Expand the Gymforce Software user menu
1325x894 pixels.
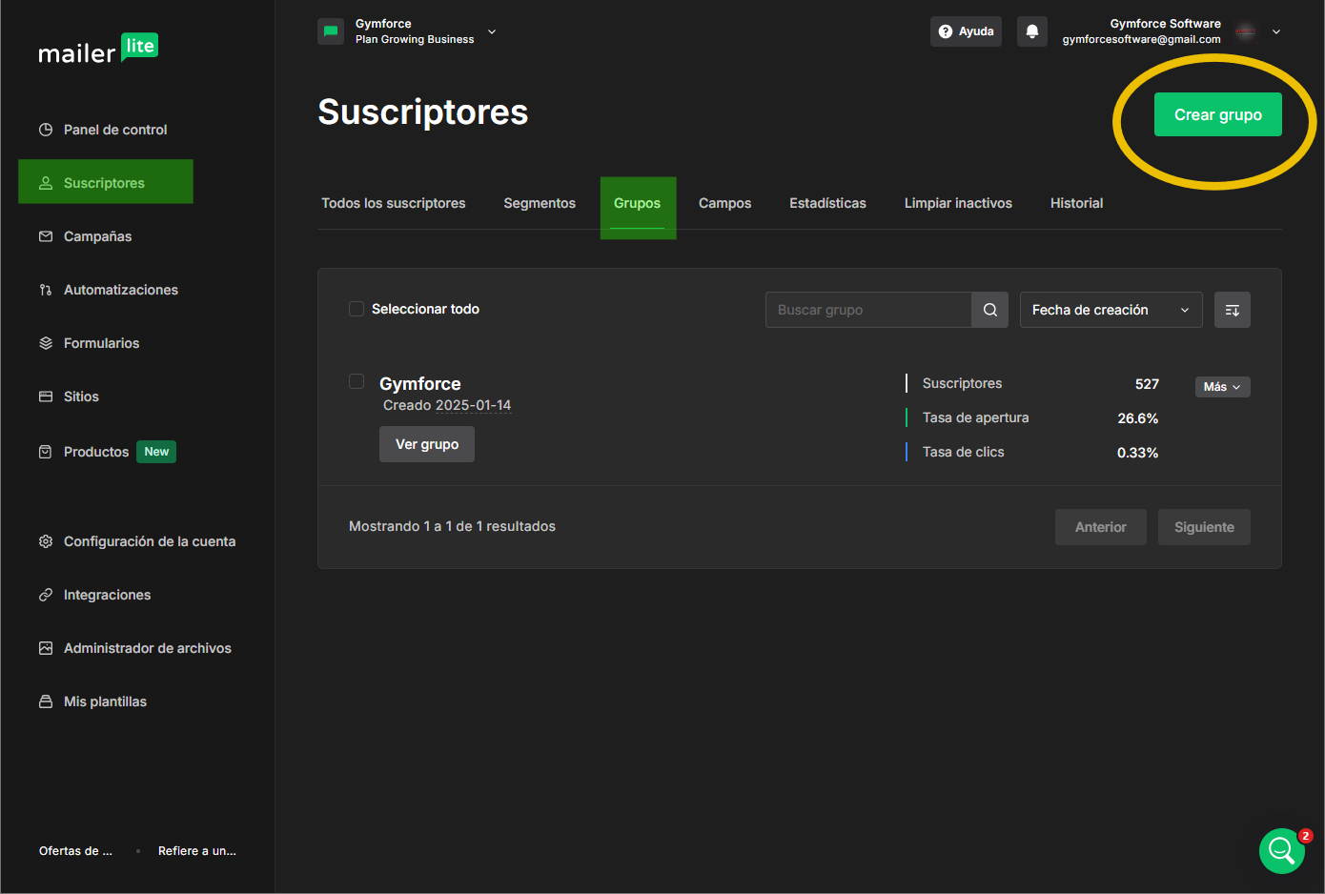[x=1275, y=31]
